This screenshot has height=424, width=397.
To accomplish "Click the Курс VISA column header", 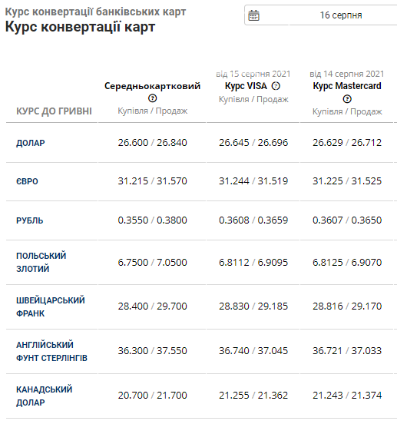I will pos(246,86).
